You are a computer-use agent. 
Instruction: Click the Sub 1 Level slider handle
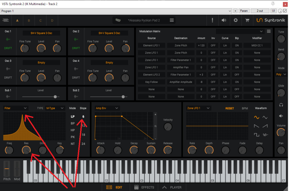(55, 97)
